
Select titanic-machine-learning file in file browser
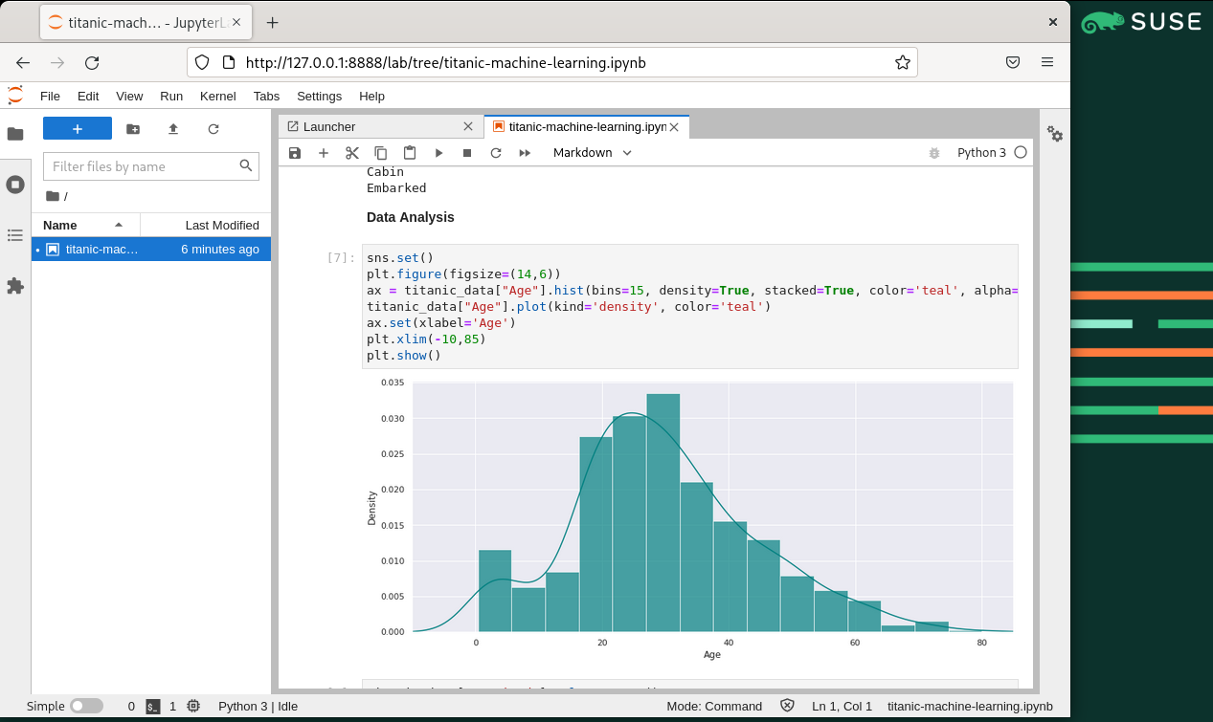click(101, 250)
